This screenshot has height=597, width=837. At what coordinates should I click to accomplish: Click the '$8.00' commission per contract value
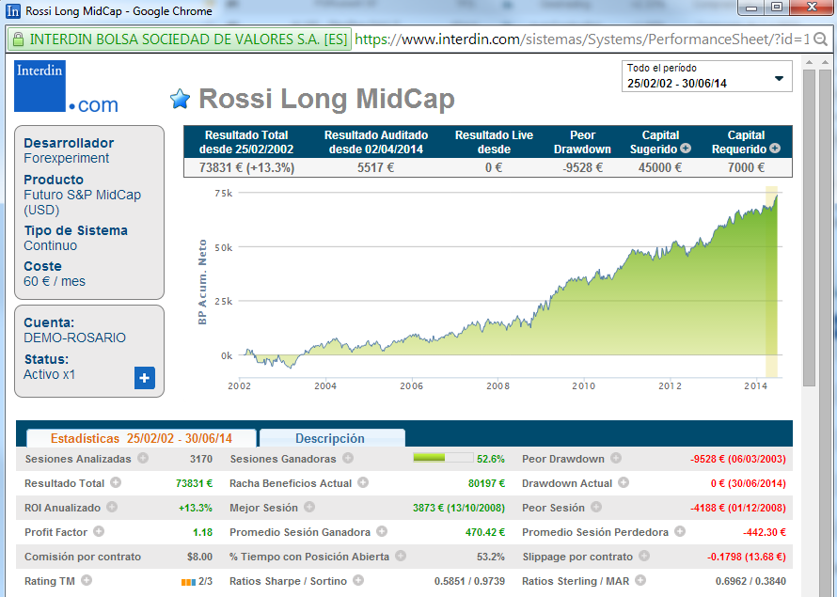click(199, 557)
